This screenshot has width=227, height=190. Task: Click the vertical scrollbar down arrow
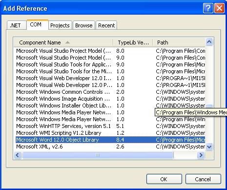(209, 147)
